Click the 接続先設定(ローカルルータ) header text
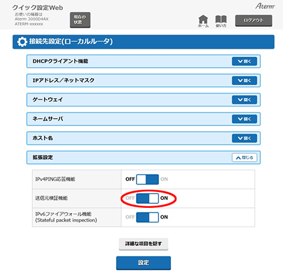This screenshot has height=276, width=283. tap(71, 41)
